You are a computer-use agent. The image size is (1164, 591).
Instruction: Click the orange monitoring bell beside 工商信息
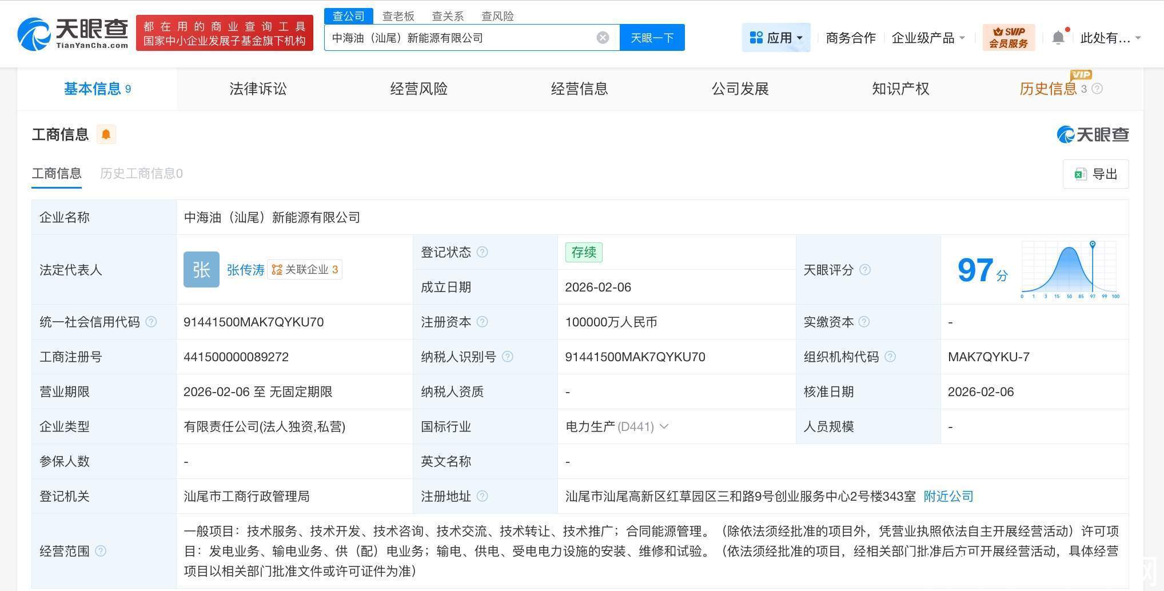pos(106,134)
